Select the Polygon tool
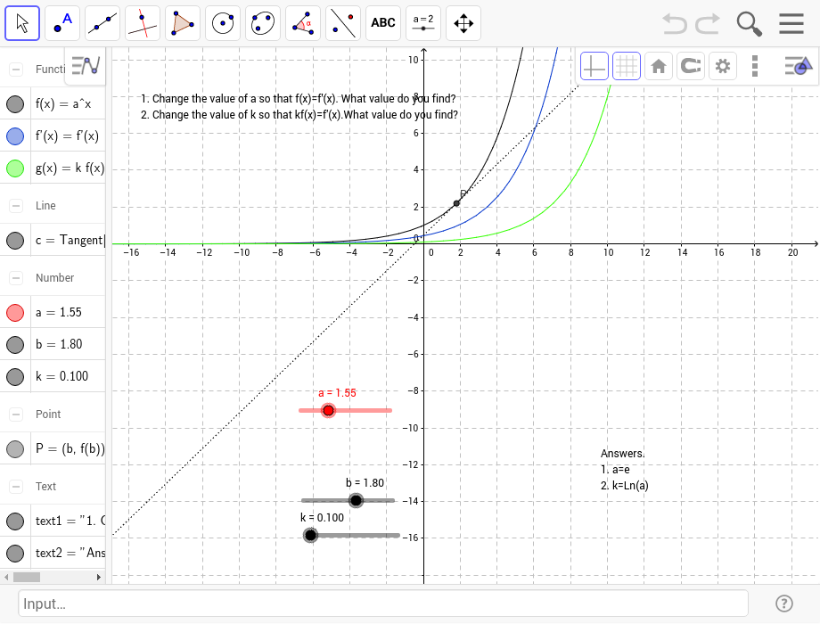The width and height of the screenshot is (820, 624). 182,22
